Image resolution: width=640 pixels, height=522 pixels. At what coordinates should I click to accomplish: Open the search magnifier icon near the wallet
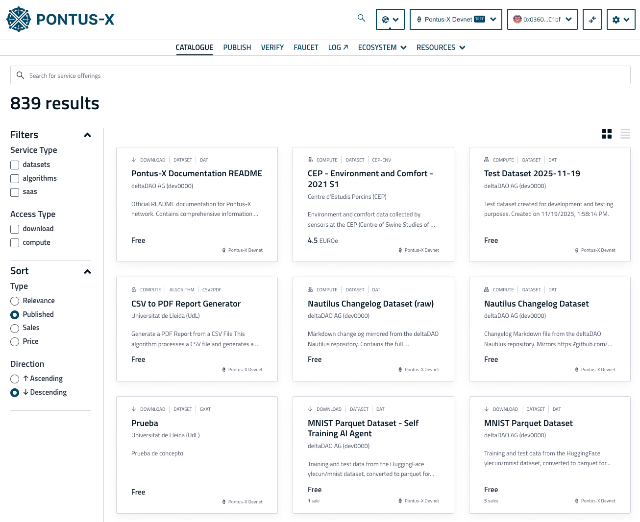coord(361,18)
